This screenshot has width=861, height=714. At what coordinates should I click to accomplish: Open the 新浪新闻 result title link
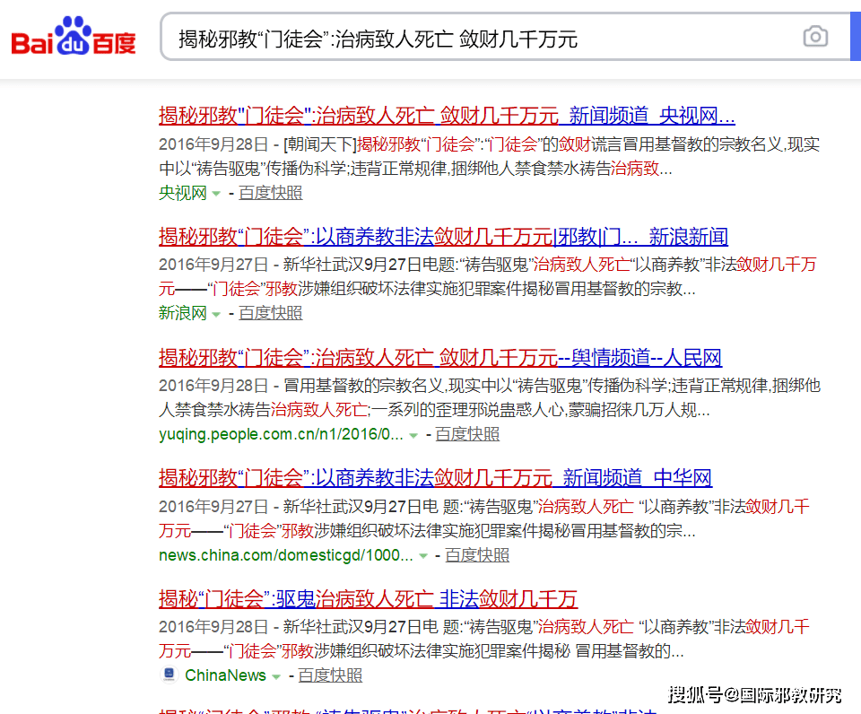click(x=443, y=237)
